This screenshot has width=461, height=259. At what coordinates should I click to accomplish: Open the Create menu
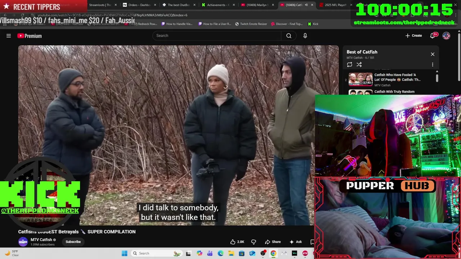(413, 36)
